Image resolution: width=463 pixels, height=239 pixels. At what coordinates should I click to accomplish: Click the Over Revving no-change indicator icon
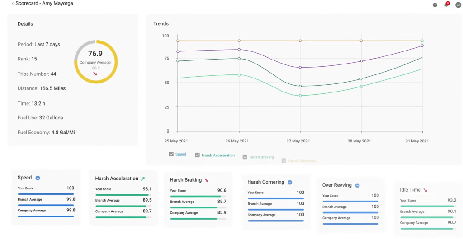[x=357, y=185]
